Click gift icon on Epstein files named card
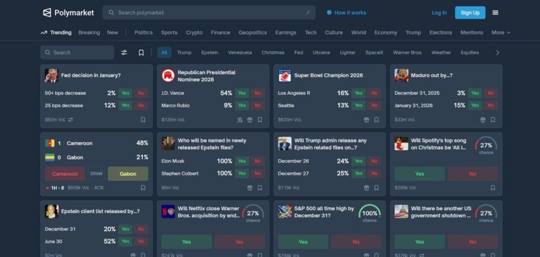The width and height of the screenshot is (540, 257). [249, 188]
